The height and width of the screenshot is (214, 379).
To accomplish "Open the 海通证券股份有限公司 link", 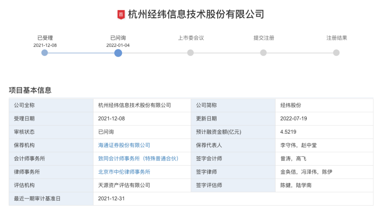I will [x=124, y=145].
